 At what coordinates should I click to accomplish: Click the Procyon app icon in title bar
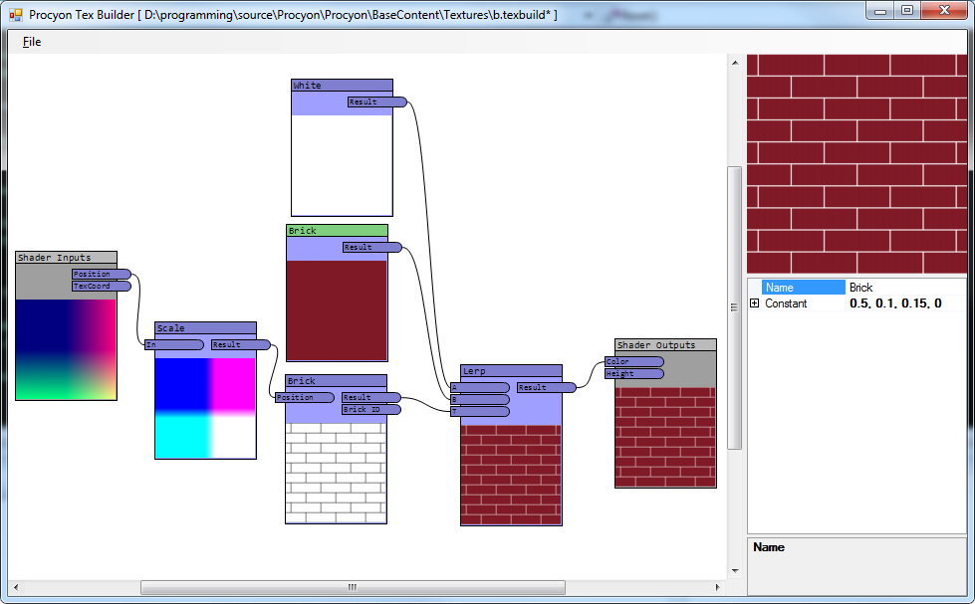click(15, 15)
